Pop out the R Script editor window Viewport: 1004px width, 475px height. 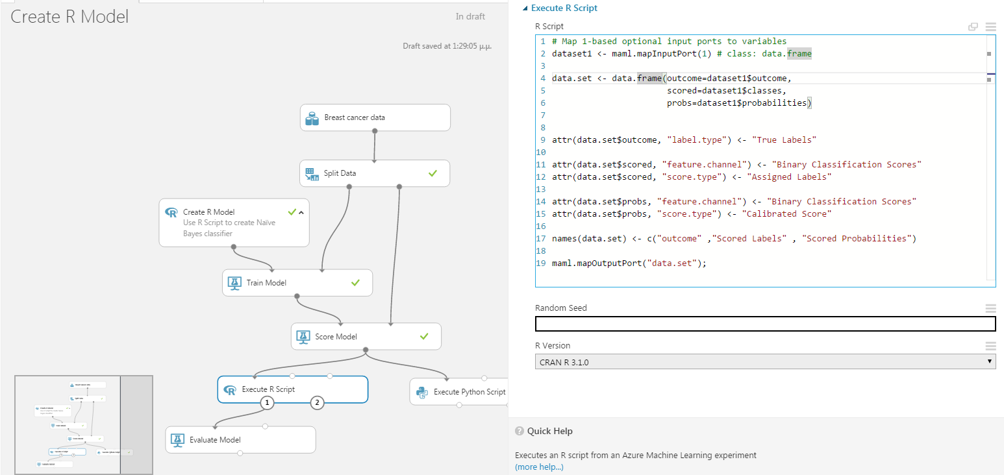[x=973, y=27]
